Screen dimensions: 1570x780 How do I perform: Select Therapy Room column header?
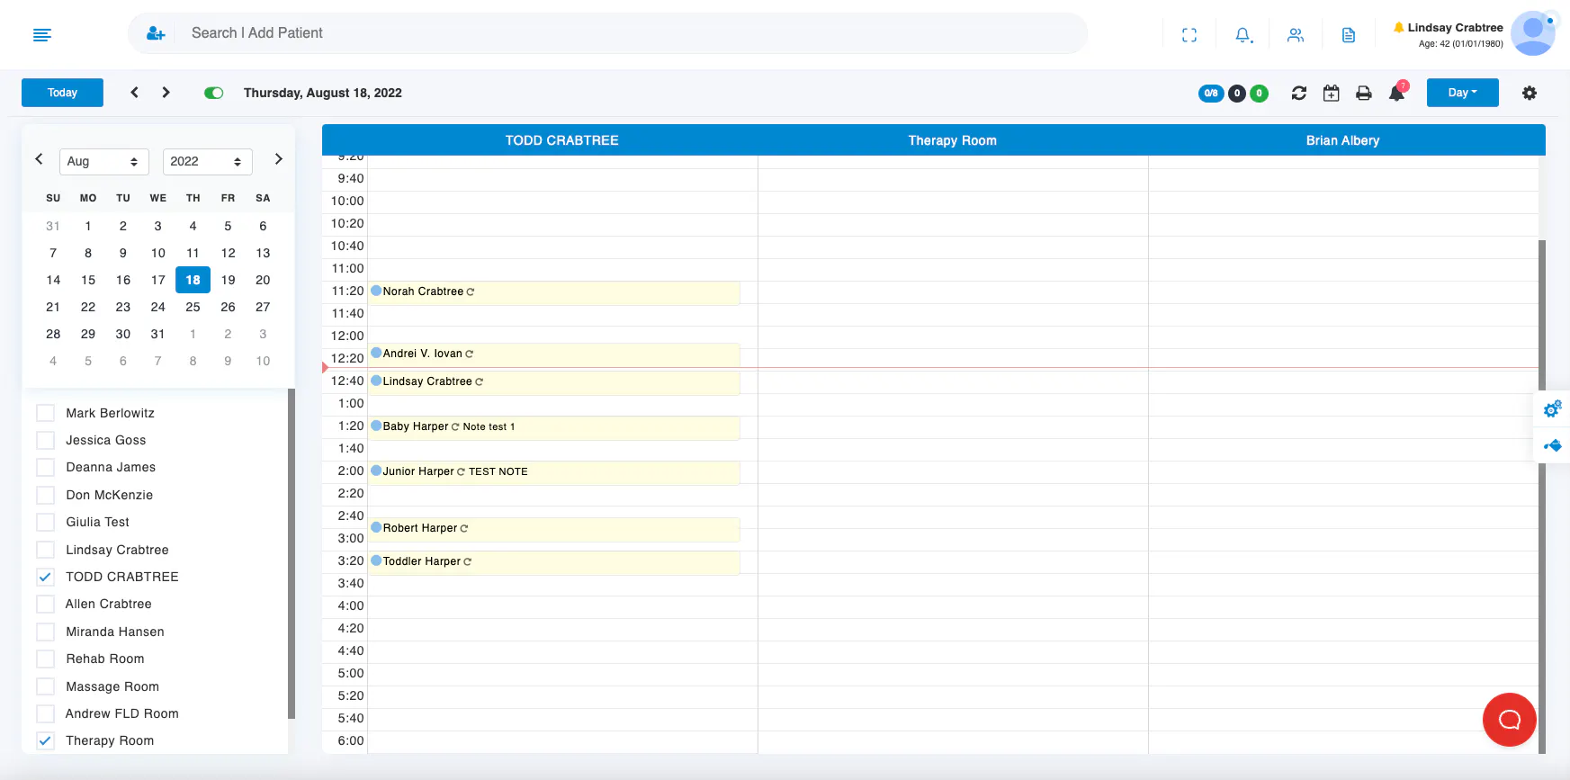pos(953,140)
